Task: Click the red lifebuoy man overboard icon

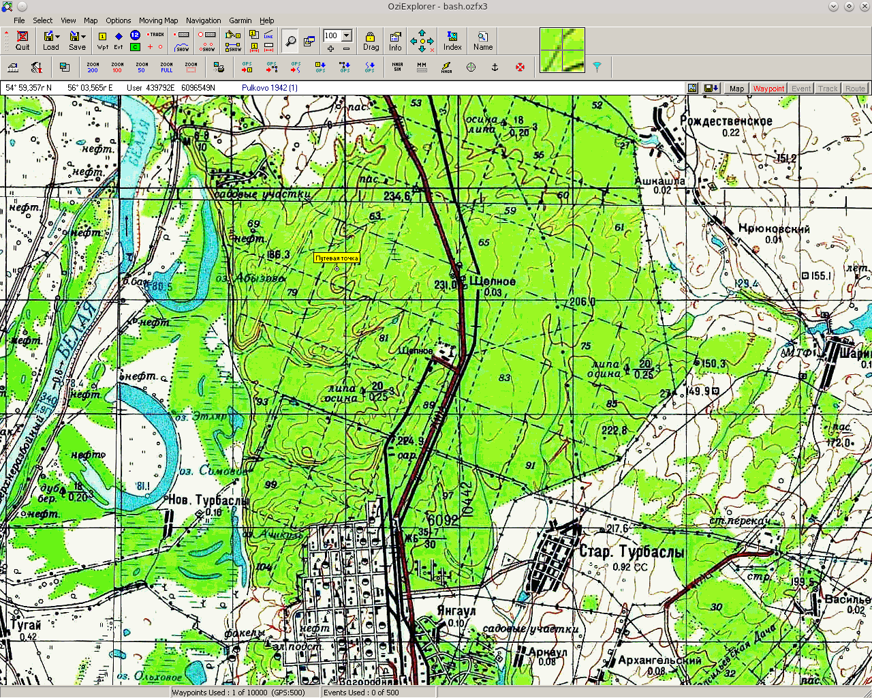Action: pyautogui.click(x=520, y=67)
